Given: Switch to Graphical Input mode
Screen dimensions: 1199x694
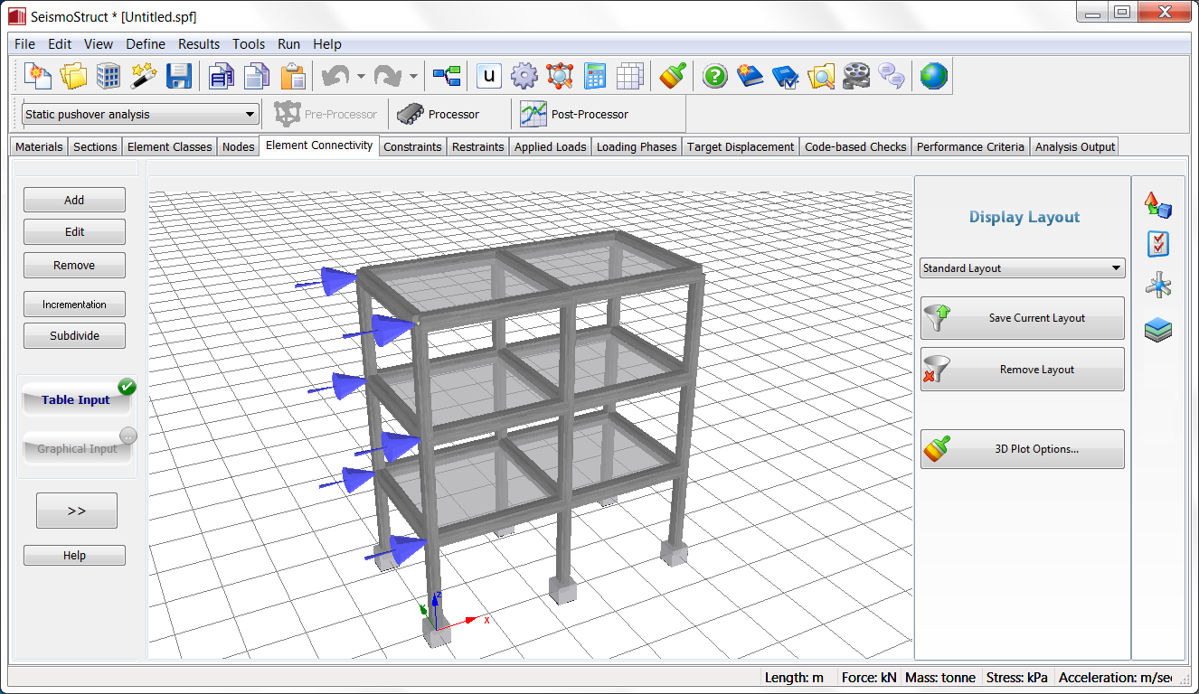Looking at the screenshot, I should [77, 448].
